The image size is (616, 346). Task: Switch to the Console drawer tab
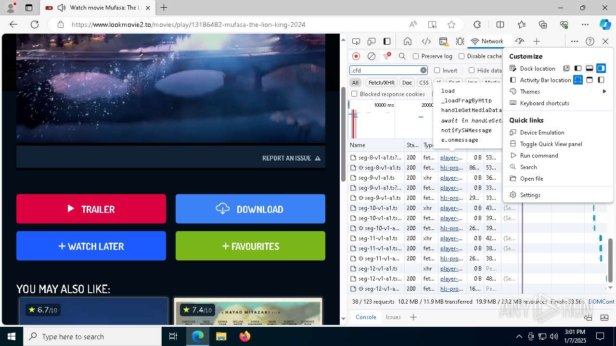coord(366,317)
